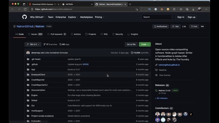Screen dimensions: 219x123
Task: Click the browser forward arrow
Action: pyautogui.click(x=19, y=9)
